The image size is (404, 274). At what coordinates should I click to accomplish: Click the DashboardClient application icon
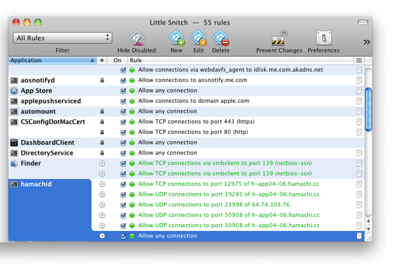click(x=14, y=143)
